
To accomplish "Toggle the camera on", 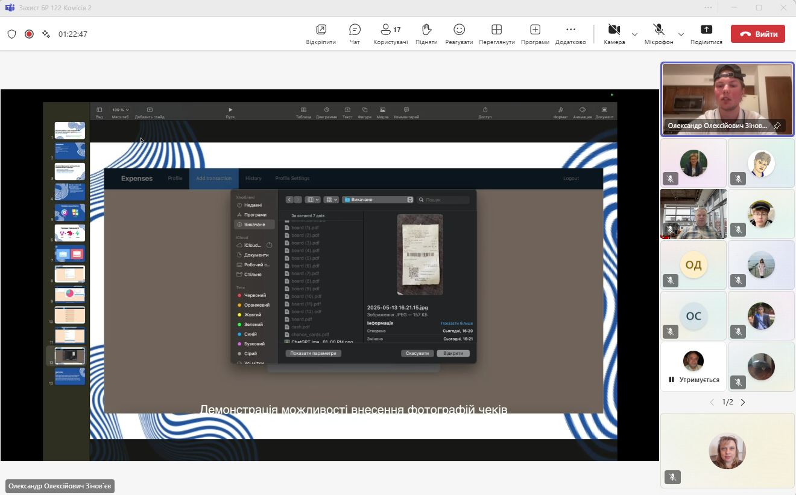I will (614, 34).
